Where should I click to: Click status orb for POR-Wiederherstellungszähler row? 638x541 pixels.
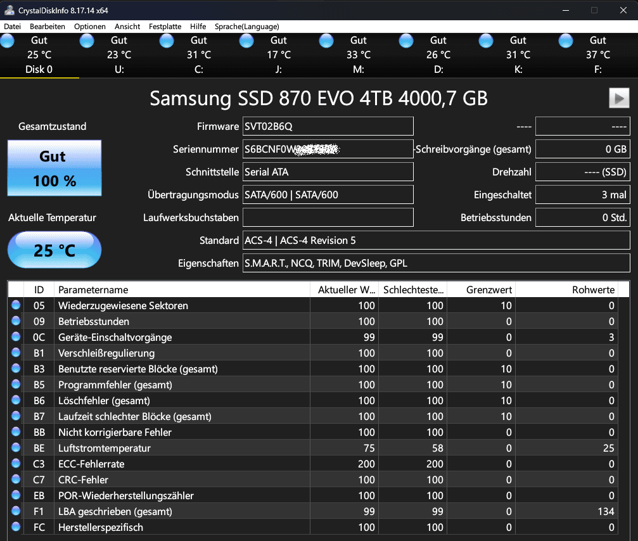[16, 495]
